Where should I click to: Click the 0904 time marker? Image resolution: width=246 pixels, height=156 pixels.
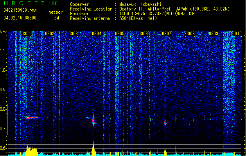point(97,34)
